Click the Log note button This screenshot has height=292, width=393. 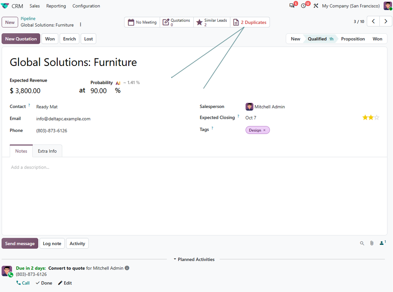coord(52,243)
